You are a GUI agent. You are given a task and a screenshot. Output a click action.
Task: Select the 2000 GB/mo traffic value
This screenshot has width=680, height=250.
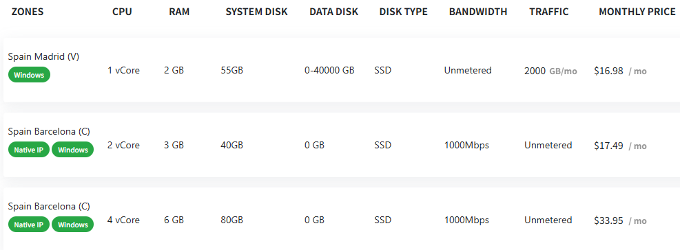(550, 71)
